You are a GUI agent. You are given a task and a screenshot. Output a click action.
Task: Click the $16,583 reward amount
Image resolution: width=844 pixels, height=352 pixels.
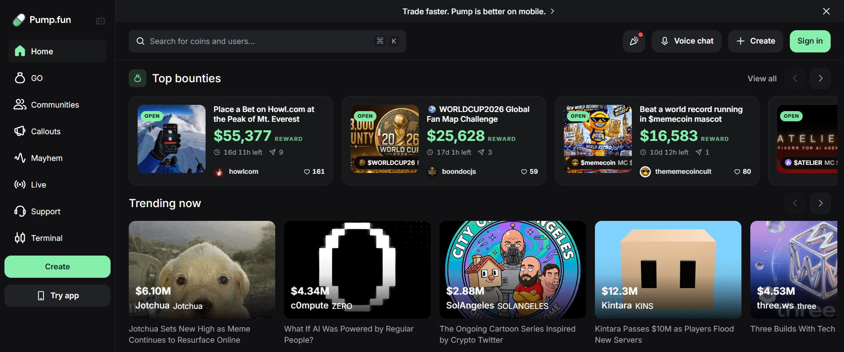(669, 136)
